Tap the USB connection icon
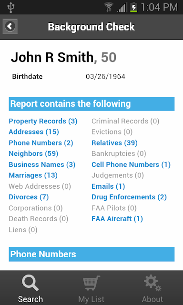 pyautogui.click(x=10, y=8)
